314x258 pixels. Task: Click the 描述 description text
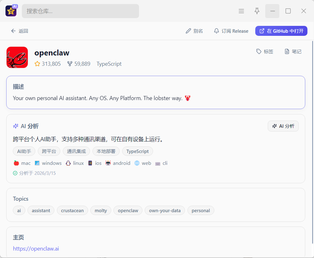(97, 98)
